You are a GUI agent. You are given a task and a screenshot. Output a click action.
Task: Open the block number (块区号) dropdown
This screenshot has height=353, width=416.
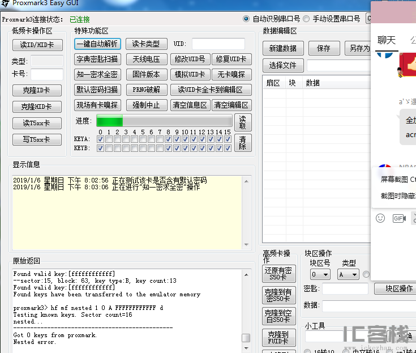coord(320,274)
